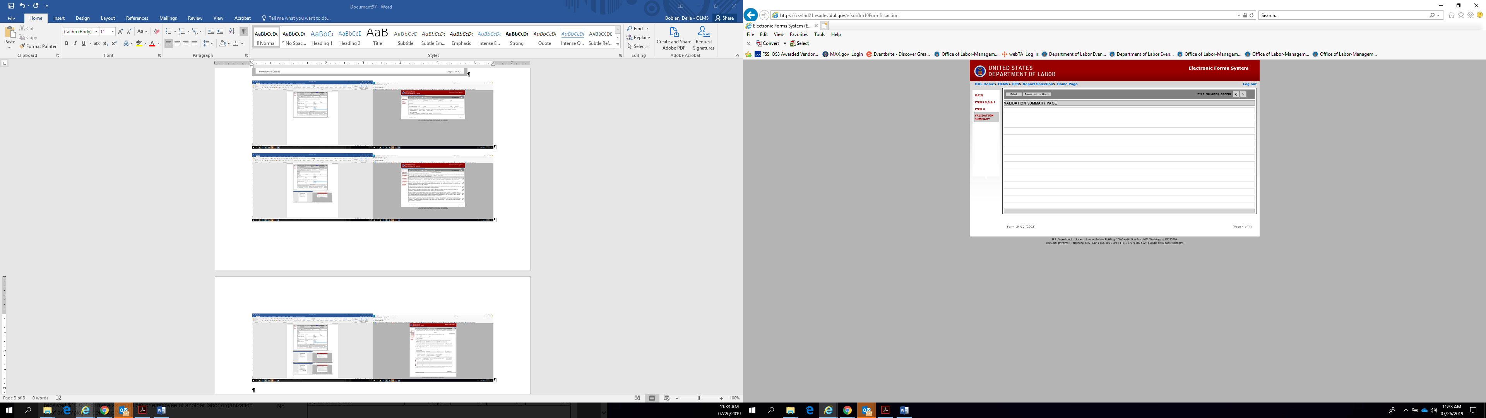
Task: Click the Log out link
Action: coord(1250,84)
